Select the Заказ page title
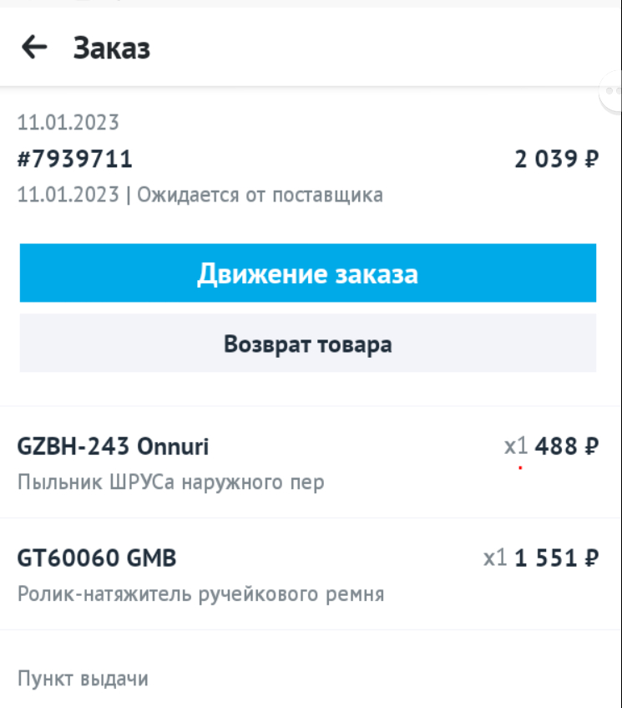 click(111, 48)
